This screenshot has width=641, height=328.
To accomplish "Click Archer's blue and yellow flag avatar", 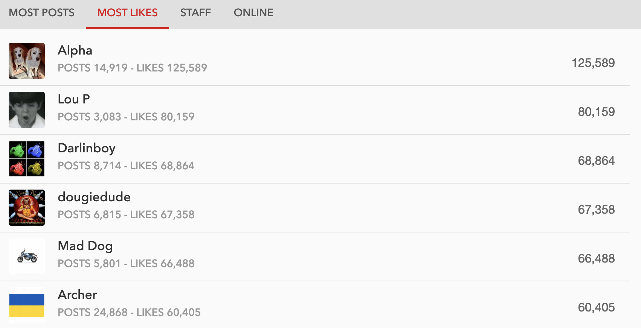I will pos(27,305).
